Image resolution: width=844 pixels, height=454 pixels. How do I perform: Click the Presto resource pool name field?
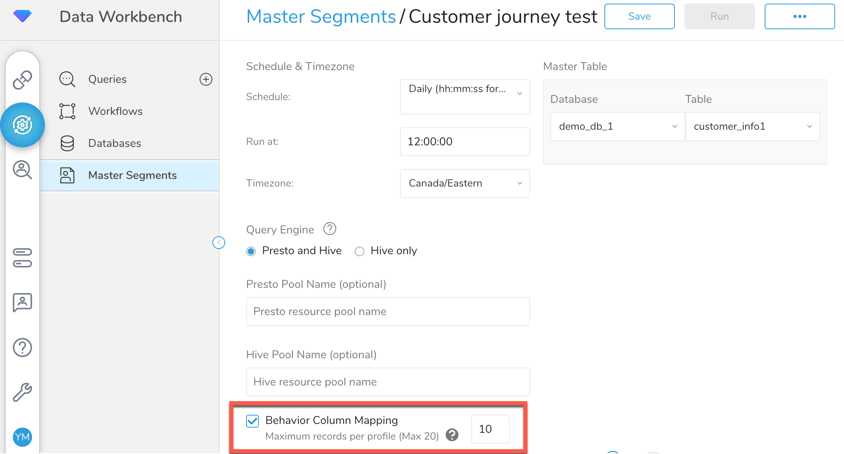coord(388,311)
